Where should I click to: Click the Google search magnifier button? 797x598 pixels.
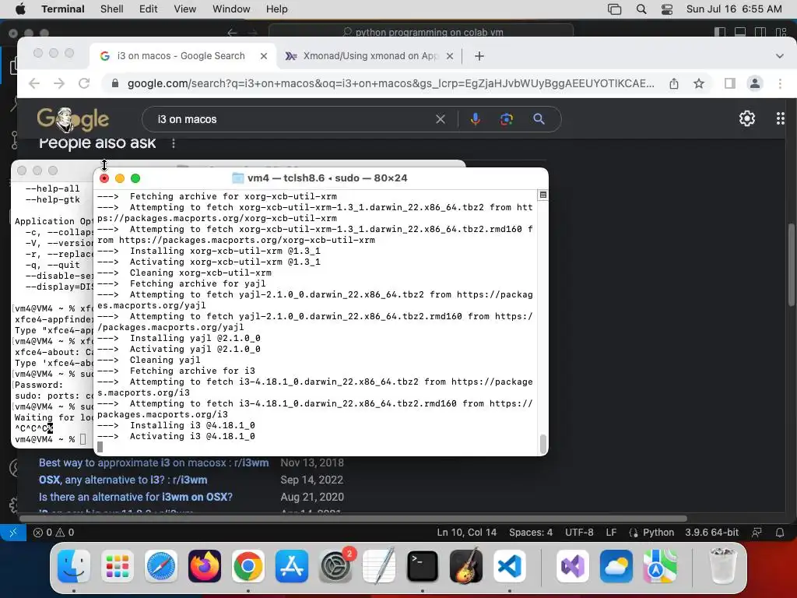click(x=539, y=119)
